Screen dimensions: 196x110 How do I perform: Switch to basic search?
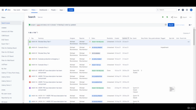(180, 25)
